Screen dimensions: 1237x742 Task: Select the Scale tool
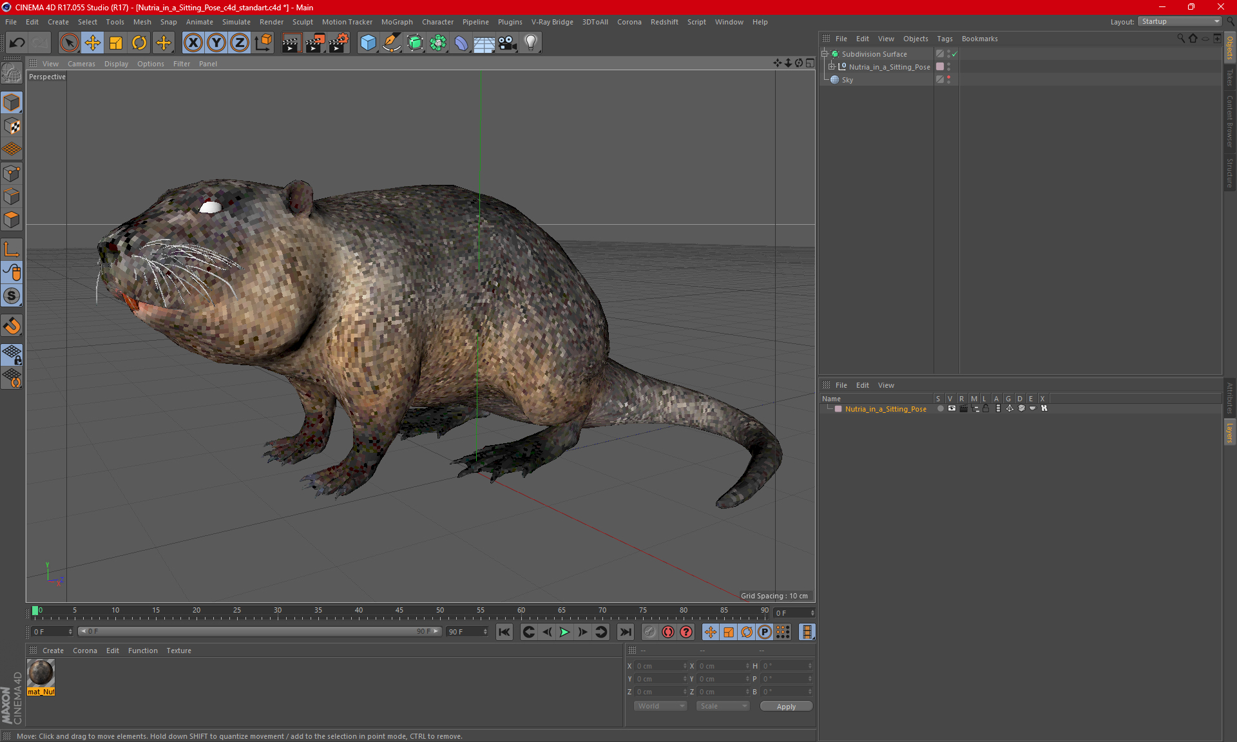point(116,43)
